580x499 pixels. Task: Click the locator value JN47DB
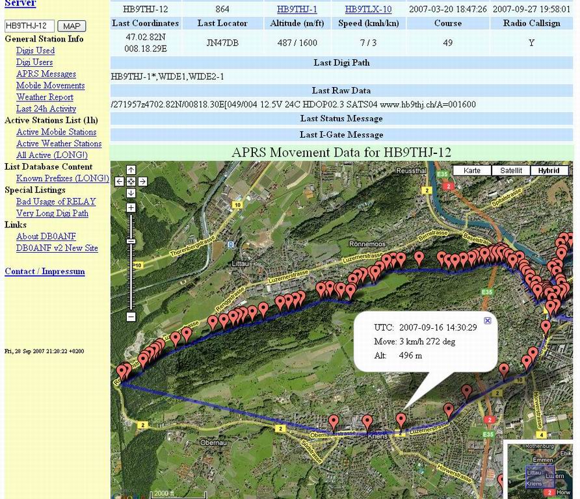(222, 43)
